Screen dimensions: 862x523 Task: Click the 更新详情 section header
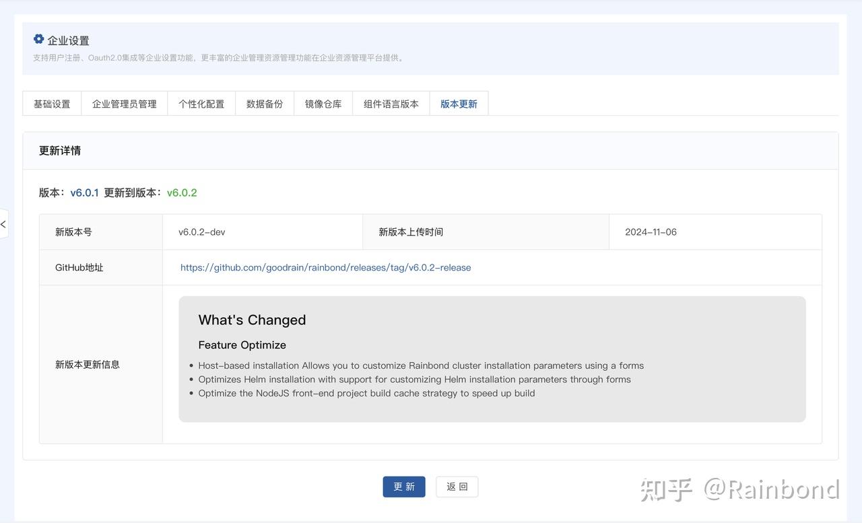(58, 150)
